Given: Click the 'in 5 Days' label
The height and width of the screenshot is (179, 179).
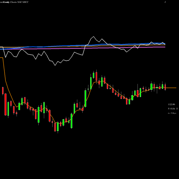Looking at the screenshot, I should tap(172, 113).
